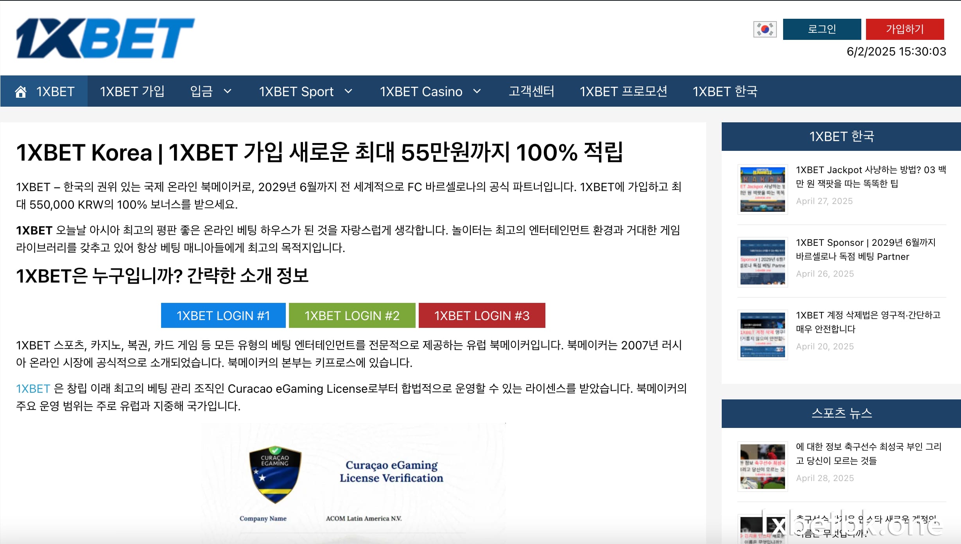
Task: Click the ACOM Latin America N.V. text
Action: point(364,518)
